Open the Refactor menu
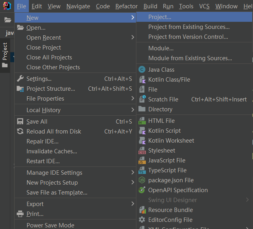253x229 pixels. [126, 6]
